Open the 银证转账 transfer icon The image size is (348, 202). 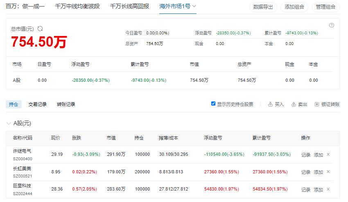click(317, 104)
